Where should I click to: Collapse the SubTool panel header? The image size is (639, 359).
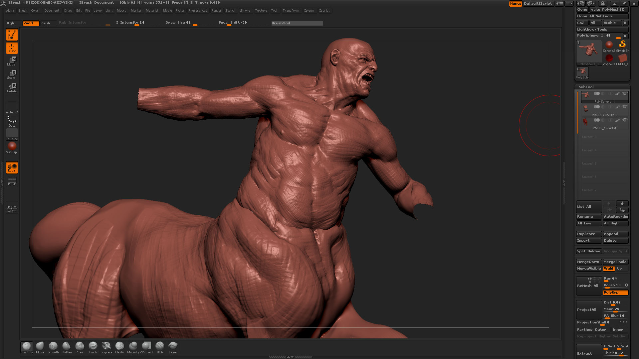pyautogui.click(x=586, y=87)
